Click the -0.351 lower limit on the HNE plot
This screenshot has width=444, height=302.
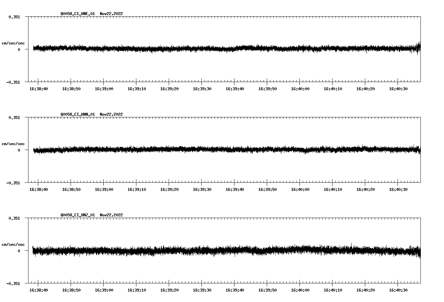pos(13,82)
